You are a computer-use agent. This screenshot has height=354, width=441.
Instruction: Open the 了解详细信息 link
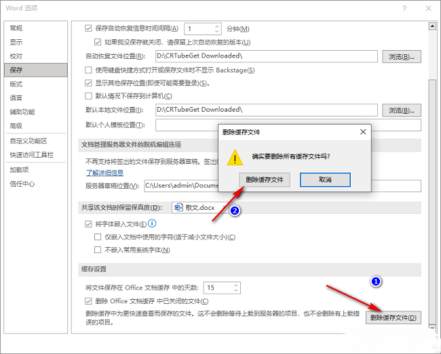(x=104, y=173)
